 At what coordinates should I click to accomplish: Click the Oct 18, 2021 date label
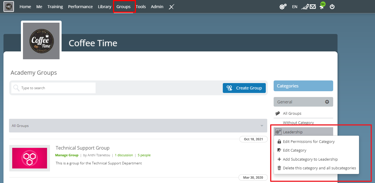pyautogui.click(x=254, y=139)
